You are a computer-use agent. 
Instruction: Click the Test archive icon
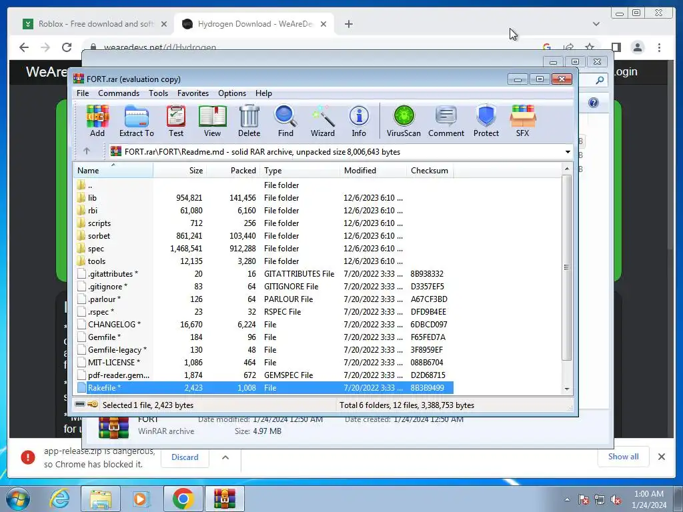(x=176, y=121)
